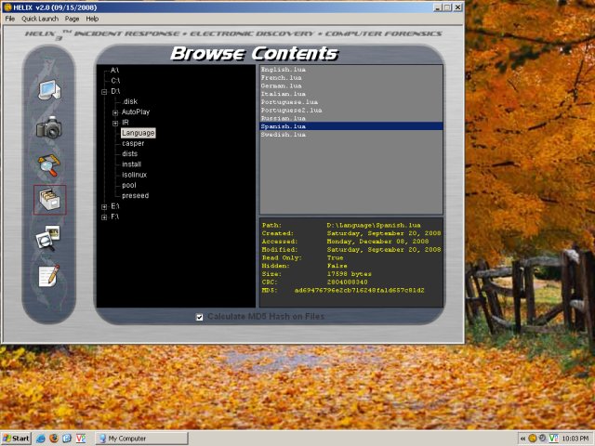Select the casper folder
This screenshot has height=446, width=595.
tap(133, 143)
